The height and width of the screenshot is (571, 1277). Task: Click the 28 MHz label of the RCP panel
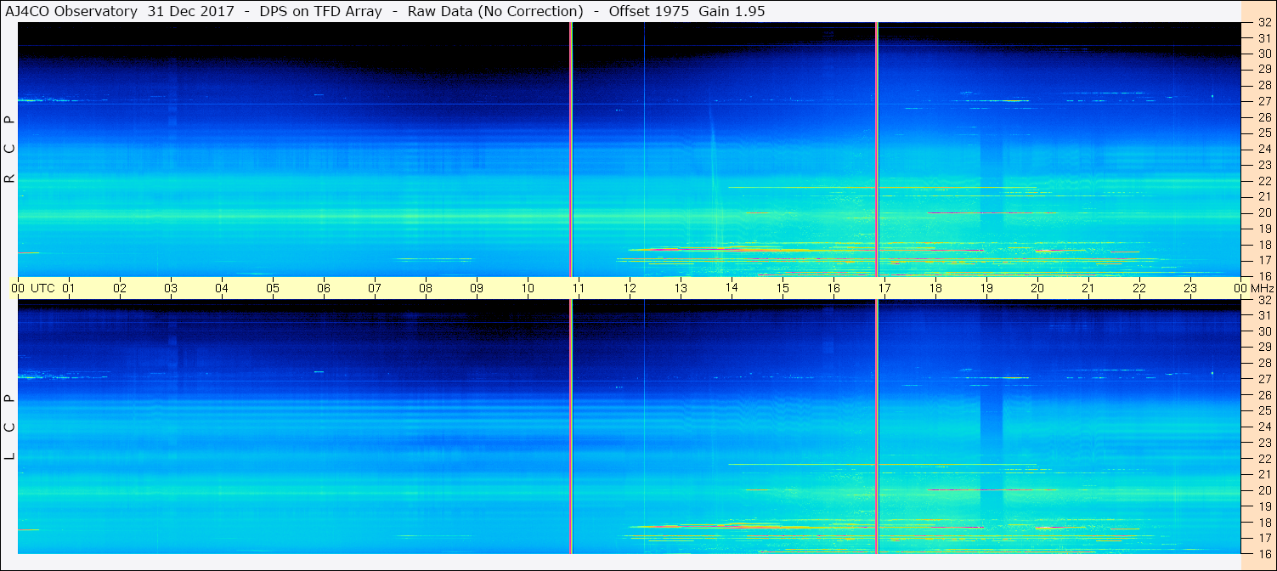click(1263, 85)
